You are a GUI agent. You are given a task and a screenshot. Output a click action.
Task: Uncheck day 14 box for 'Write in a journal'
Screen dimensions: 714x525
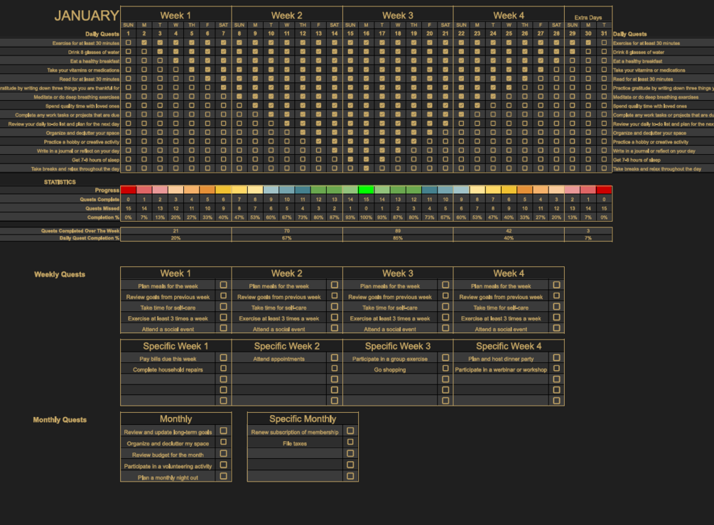pos(334,151)
